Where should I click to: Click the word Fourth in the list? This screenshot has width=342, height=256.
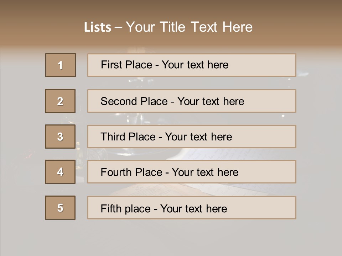[116, 172]
